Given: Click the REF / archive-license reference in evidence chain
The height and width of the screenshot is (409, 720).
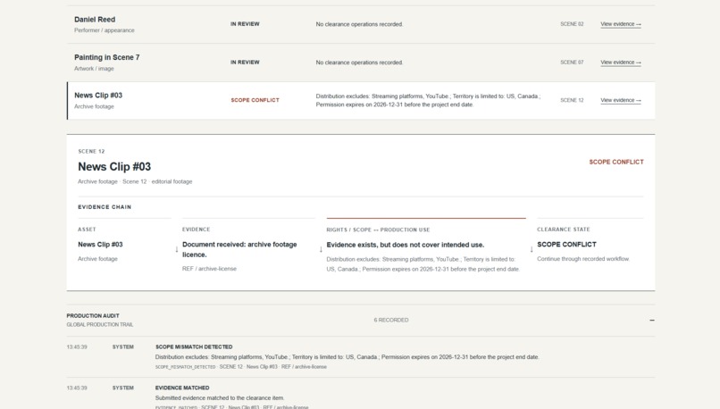Looking at the screenshot, I should tap(209, 269).
